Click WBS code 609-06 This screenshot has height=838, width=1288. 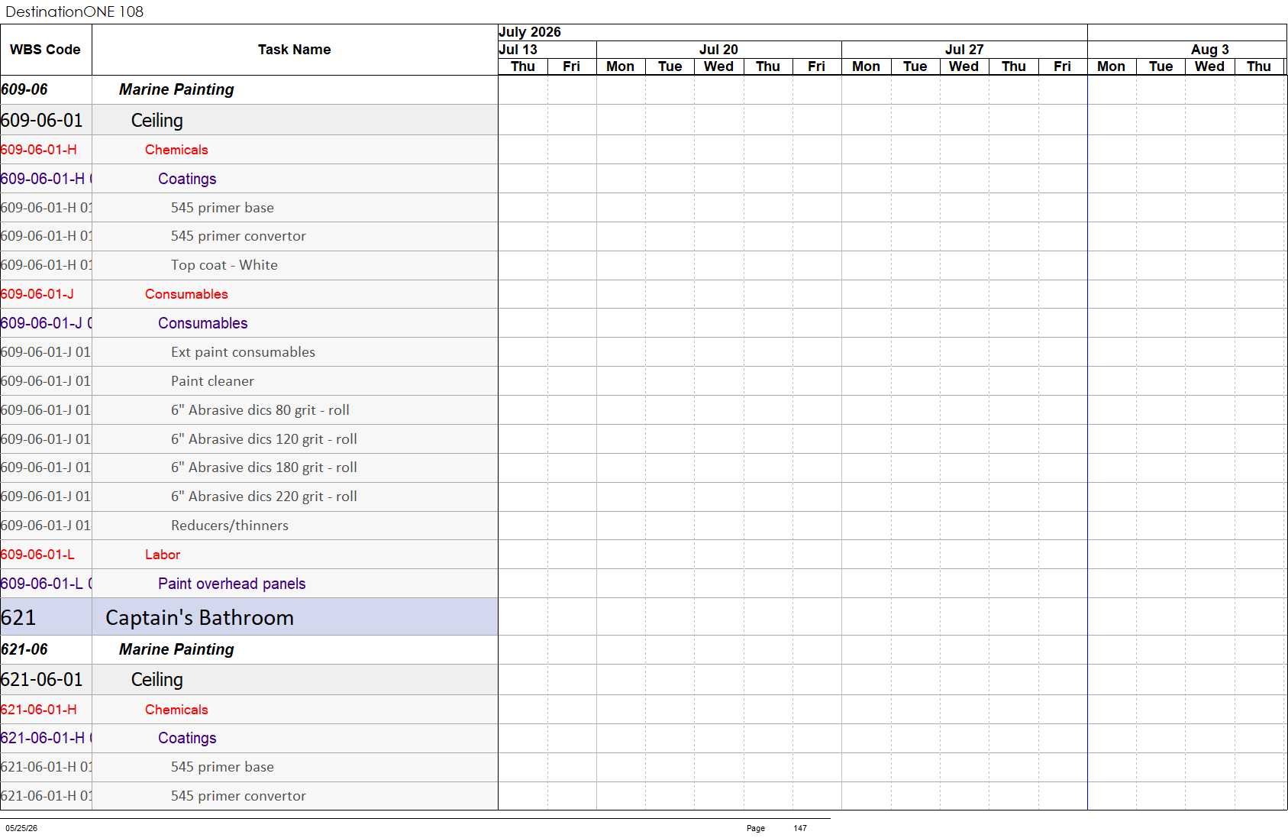pyautogui.click(x=24, y=90)
